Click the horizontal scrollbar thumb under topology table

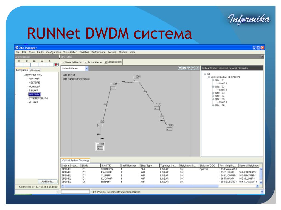[x=141, y=186]
